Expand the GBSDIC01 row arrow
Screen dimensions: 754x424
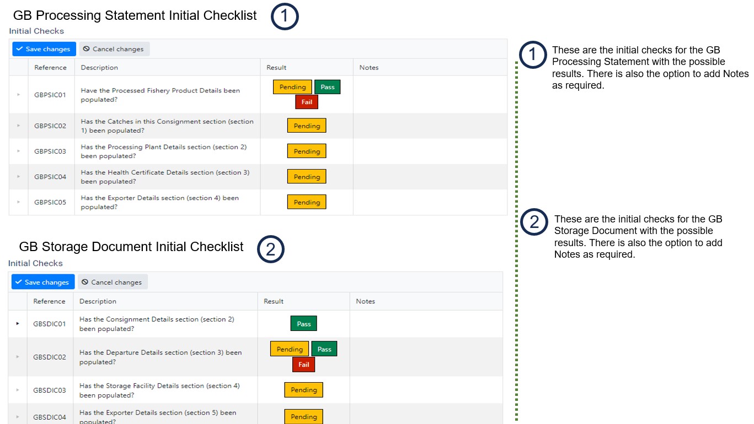pyautogui.click(x=18, y=324)
